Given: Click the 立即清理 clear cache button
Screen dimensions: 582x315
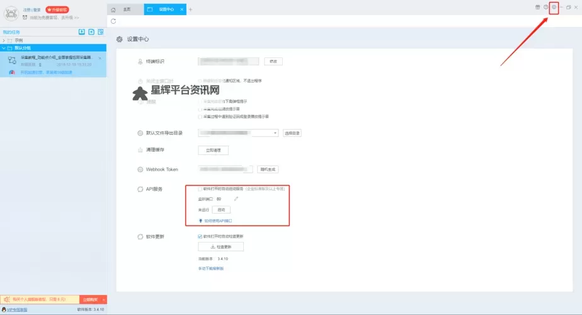Looking at the screenshot, I should [214, 150].
